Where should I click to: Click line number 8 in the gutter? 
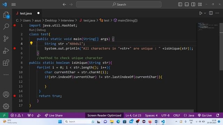coord(22,62)
